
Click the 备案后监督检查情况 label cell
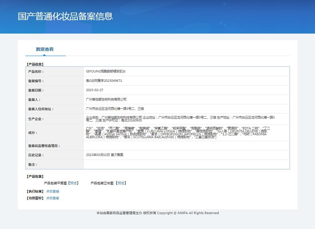pyautogui.click(x=44, y=146)
